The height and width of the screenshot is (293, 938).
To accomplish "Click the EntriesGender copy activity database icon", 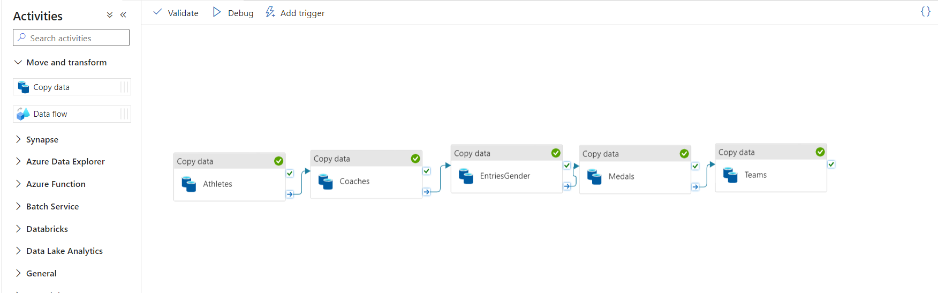I will coord(466,176).
